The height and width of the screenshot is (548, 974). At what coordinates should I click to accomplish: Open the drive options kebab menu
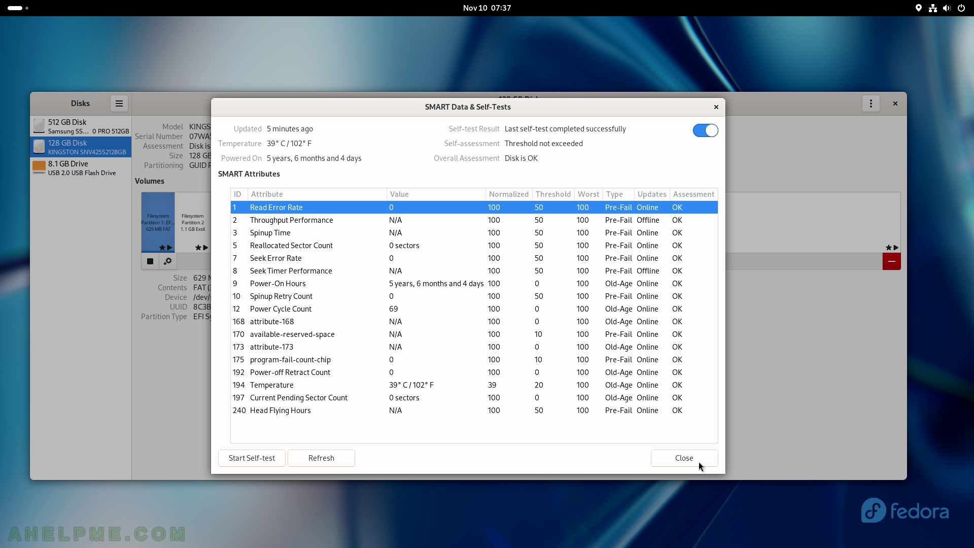pos(871,104)
